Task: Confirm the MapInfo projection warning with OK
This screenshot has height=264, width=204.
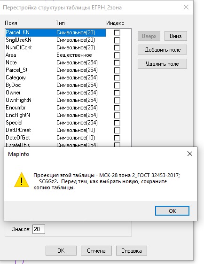Action: (172, 210)
